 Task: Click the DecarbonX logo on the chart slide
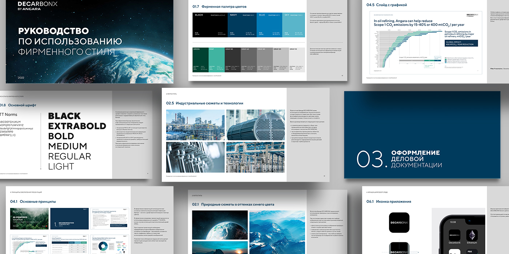(472, 15)
